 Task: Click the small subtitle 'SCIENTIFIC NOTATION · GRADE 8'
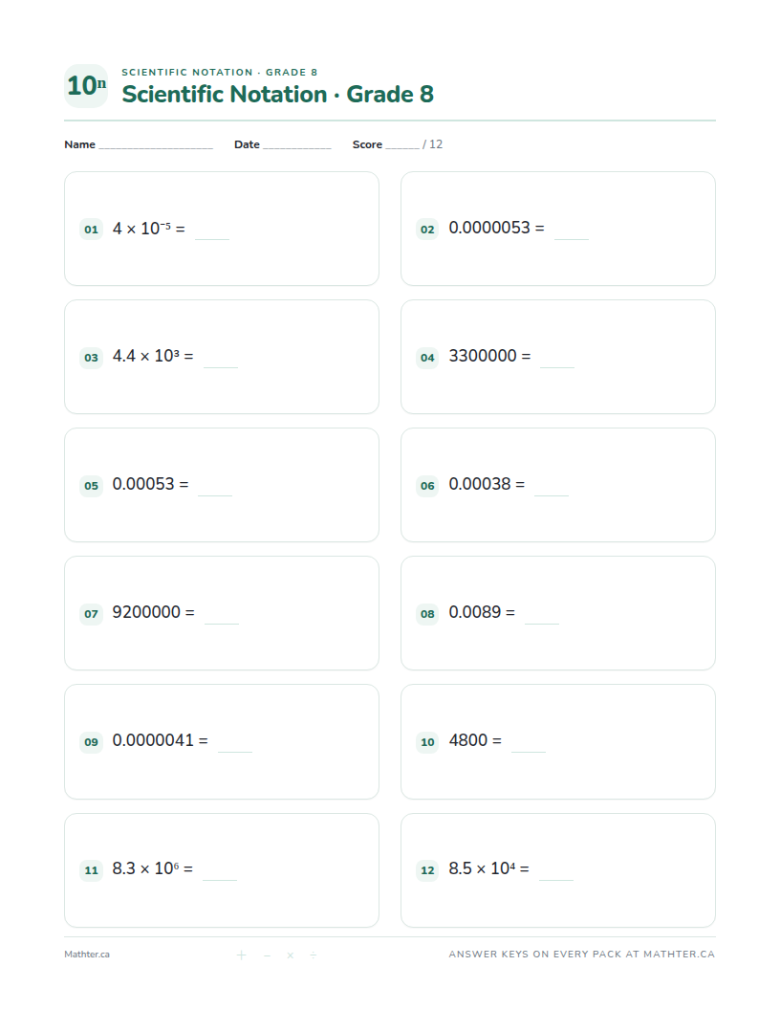coord(220,72)
